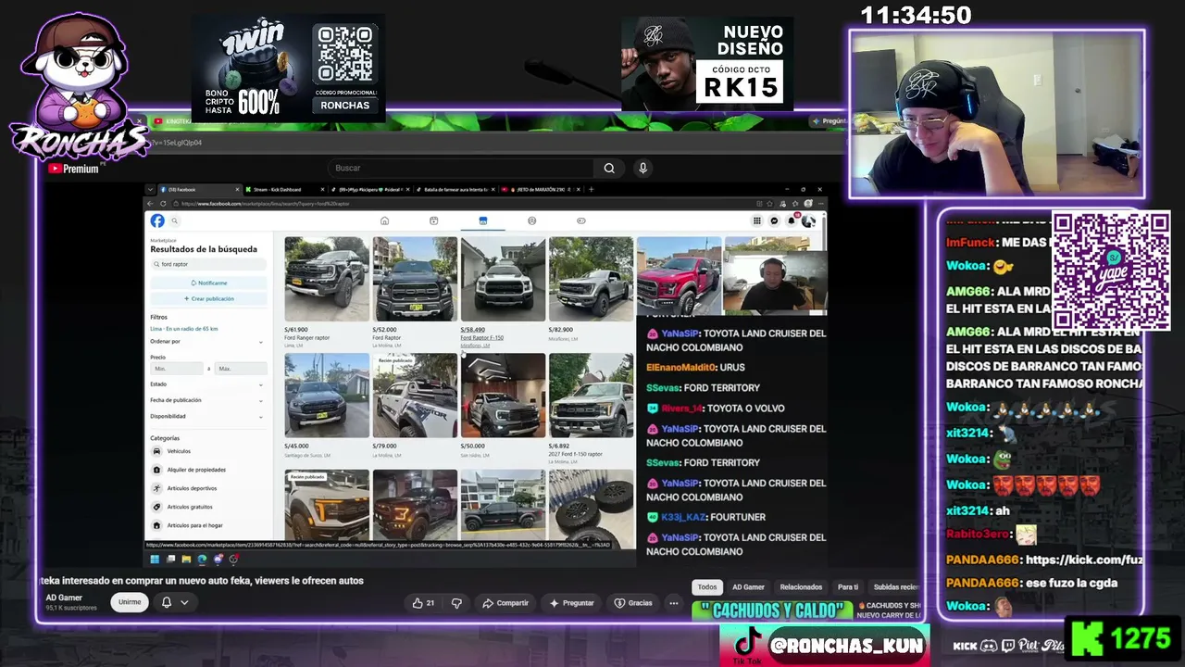Click the browser back arrow
This screenshot has width=1185, height=667.
(152, 204)
